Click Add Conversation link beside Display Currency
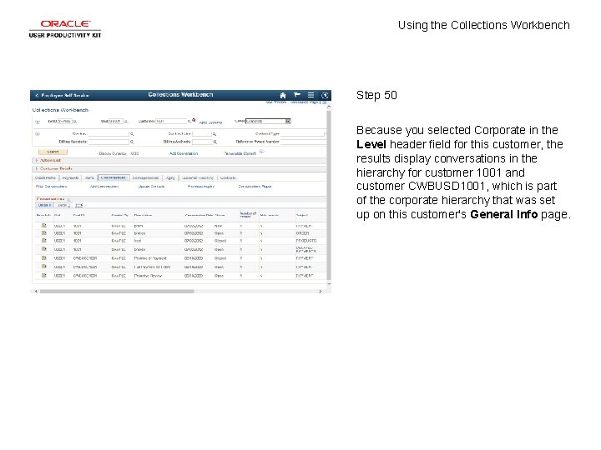This screenshot has width=601, height=450. pos(184,153)
